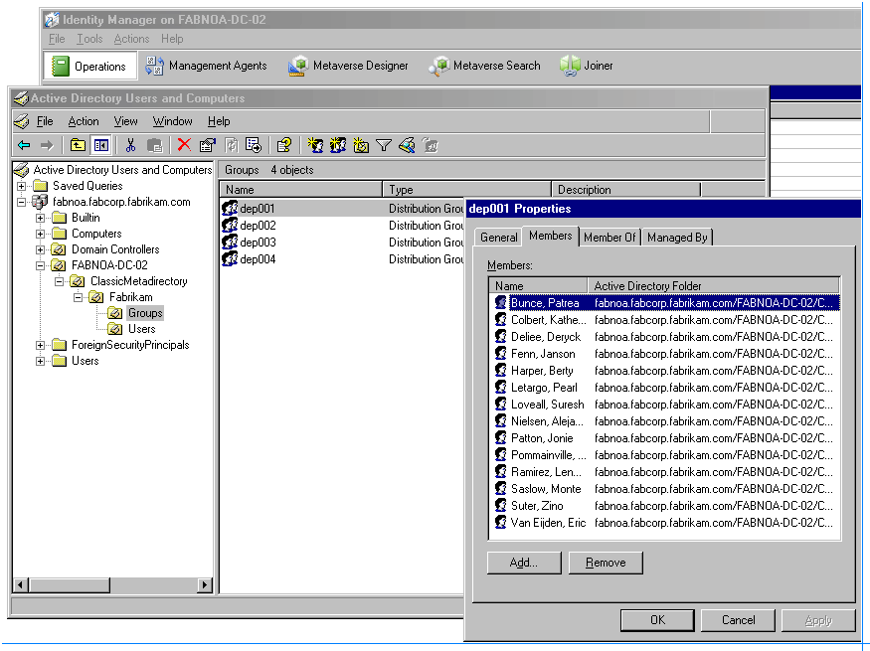This screenshot has width=870, height=651.
Task: Click the Export List toolbar icon
Action: pyautogui.click(x=254, y=145)
